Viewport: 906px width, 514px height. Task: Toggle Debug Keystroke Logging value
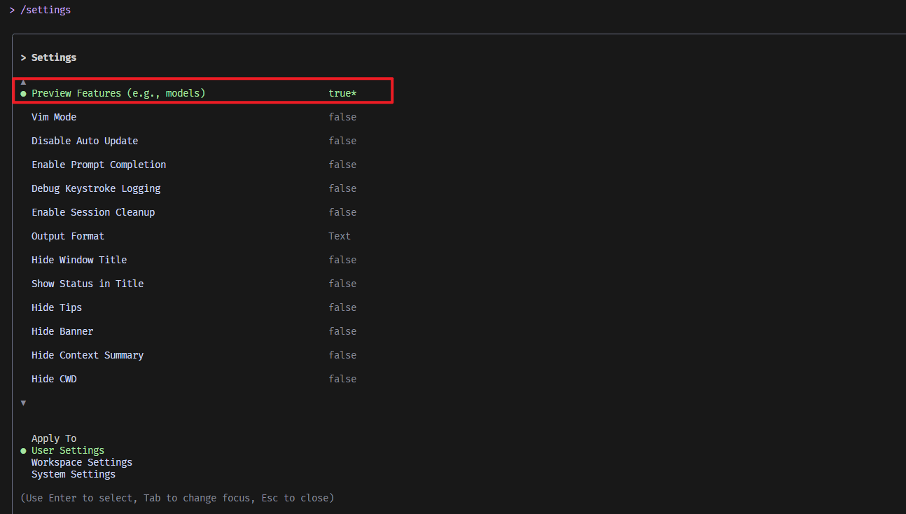[342, 188]
